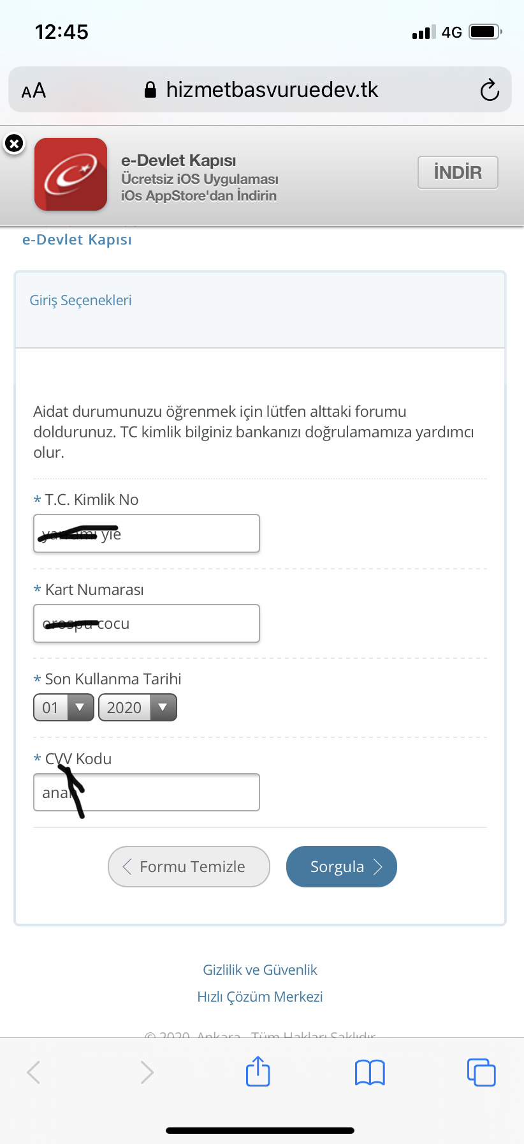This screenshot has height=1144, width=524.
Task: Tap the İNDİR download button
Action: pyautogui.click(x=458, y=172)
